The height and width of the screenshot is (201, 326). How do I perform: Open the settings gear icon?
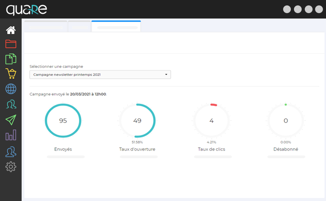coord(11,167)
